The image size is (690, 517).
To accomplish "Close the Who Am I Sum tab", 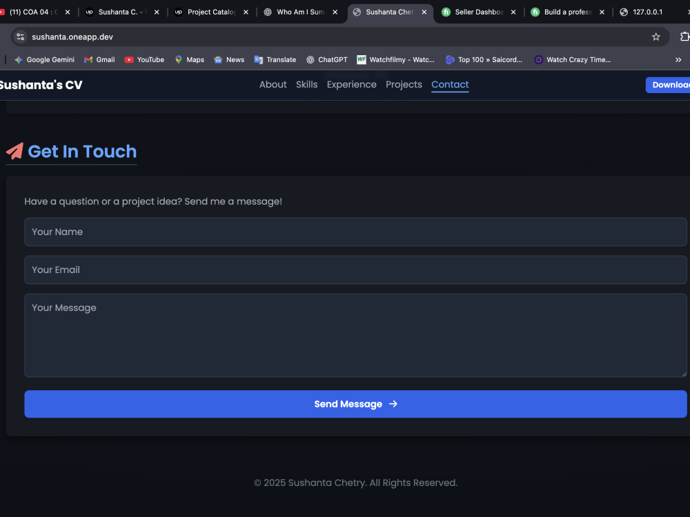I will tap(335, 12).
